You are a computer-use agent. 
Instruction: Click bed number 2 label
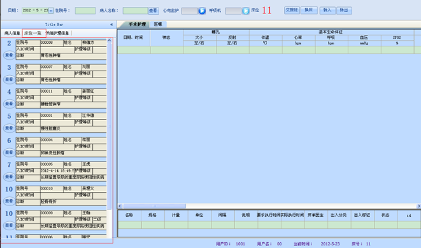click(x=9, y=43)
